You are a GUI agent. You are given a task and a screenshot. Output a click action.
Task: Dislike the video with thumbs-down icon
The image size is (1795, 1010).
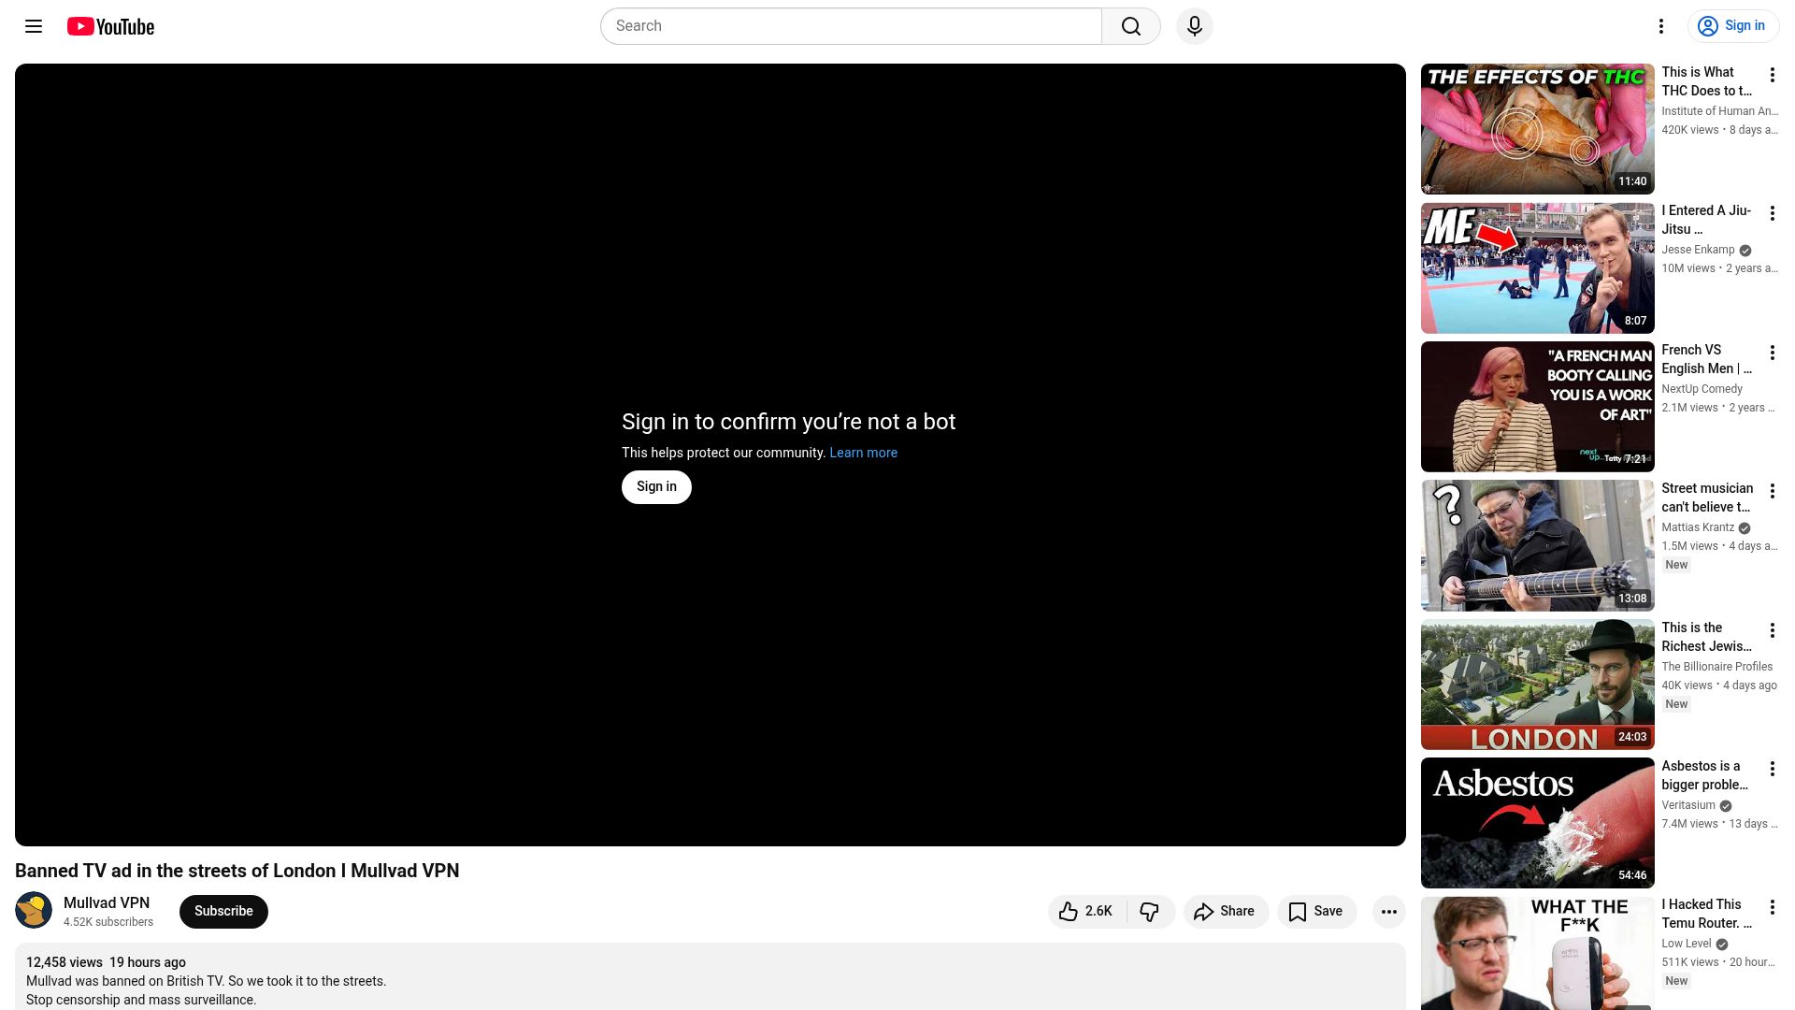point(1150,911)
